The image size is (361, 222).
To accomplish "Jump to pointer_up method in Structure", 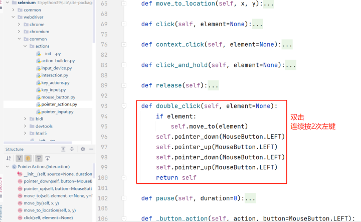I will [x=58, y=188].
